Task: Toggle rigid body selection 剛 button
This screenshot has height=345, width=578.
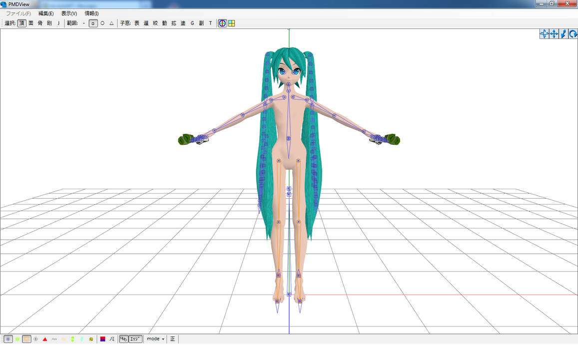Action: coord(49,23)
